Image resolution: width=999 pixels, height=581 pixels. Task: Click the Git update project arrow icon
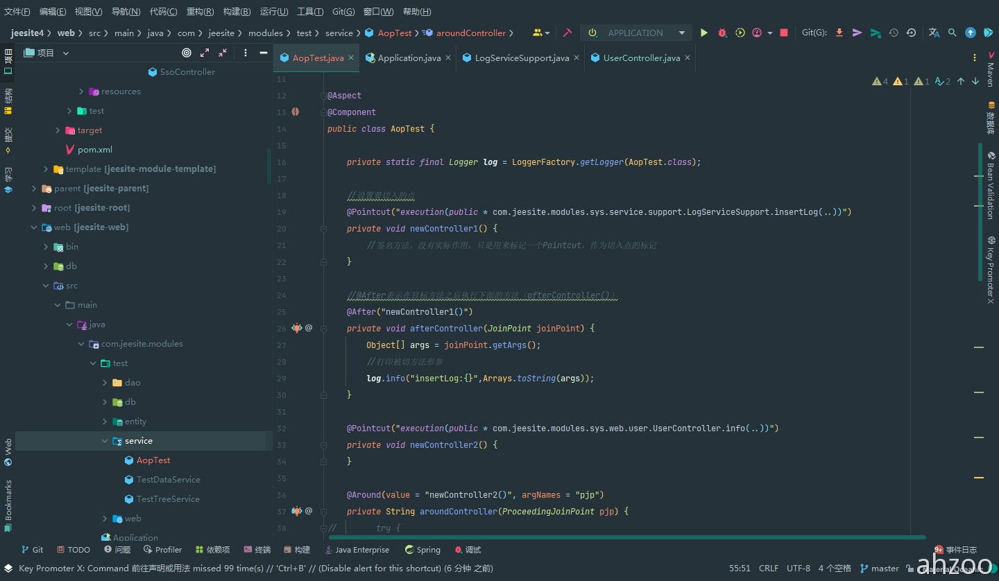coord(839,33)
